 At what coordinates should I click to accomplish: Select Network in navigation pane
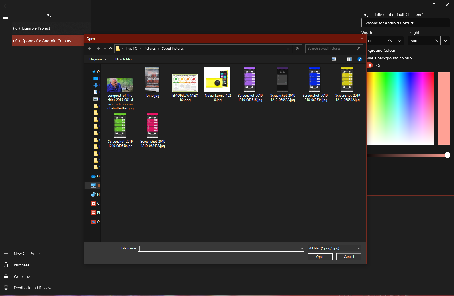coord(93,194)
